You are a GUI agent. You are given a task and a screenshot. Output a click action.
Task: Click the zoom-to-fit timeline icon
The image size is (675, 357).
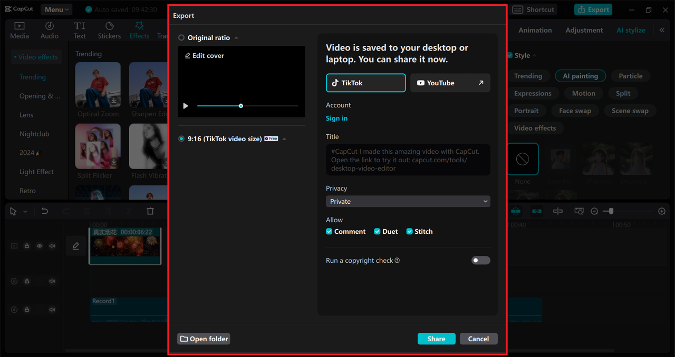[579, 211]
